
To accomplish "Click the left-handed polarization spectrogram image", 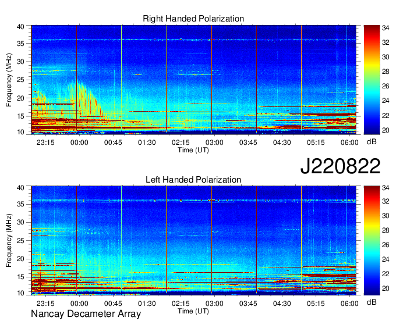I will (x=194, y=240).
